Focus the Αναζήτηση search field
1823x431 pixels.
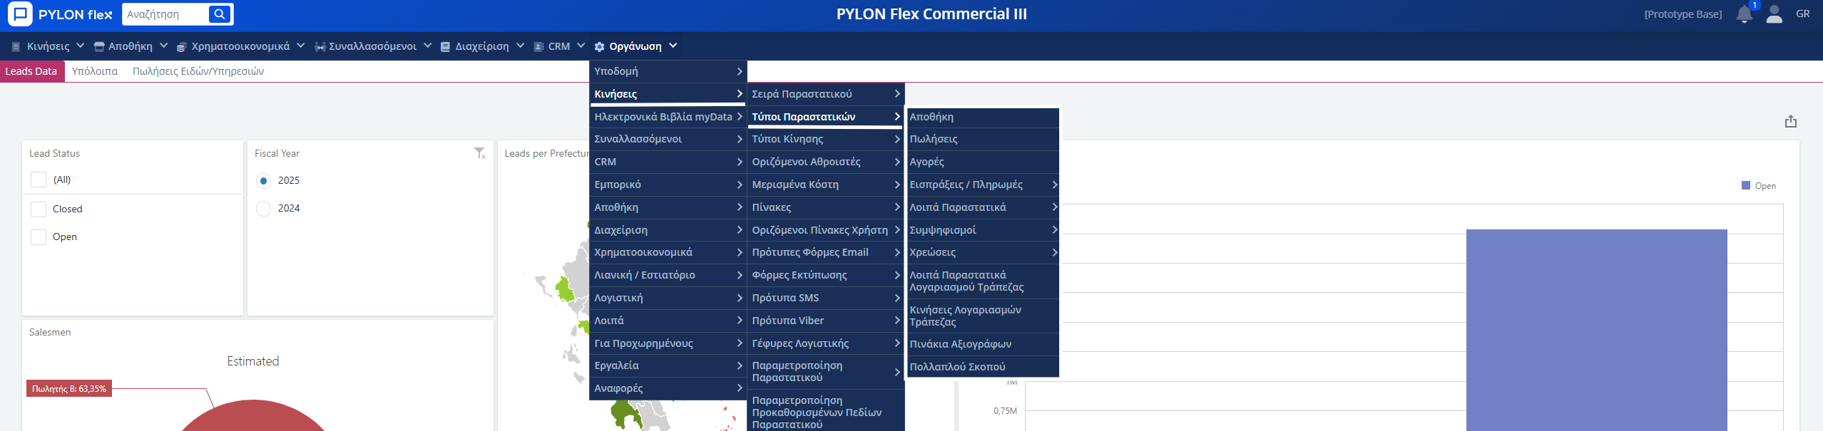(165, 14)
